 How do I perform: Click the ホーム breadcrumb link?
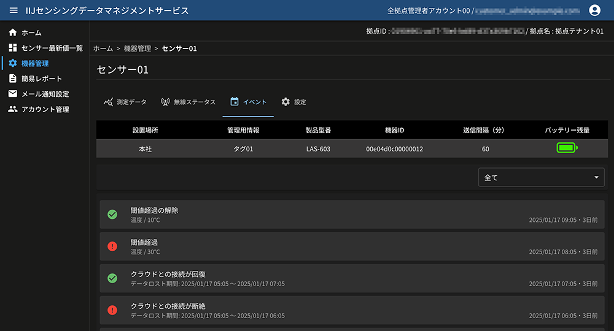tap(103, 48)
